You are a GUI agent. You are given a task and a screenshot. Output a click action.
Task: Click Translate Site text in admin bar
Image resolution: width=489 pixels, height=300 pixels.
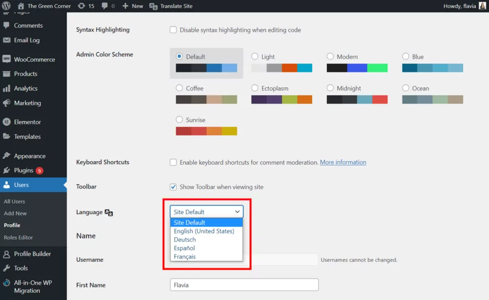coord(177,6)
